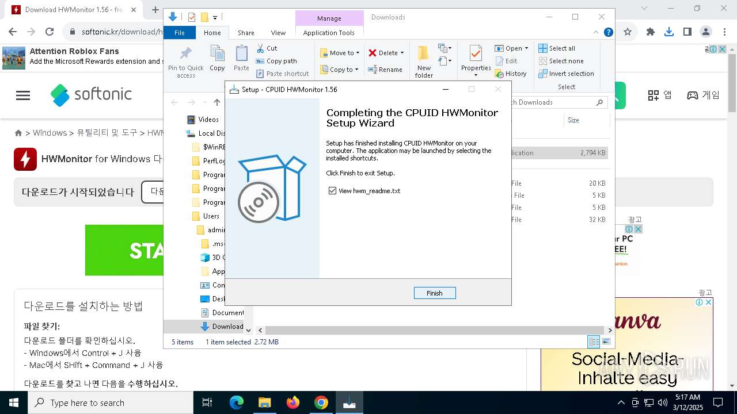Click the Up arrow in Explorer navigation
Screen dimensions: 737x414
pyautogui.click(x=217, y=102)
